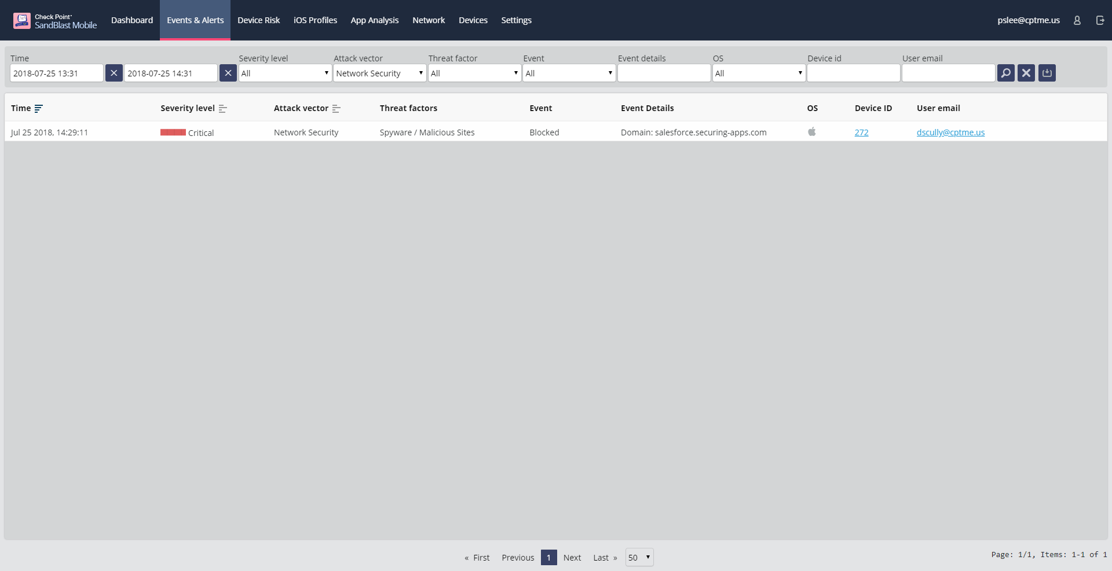Open the Event filter dropdown
1112x571 pixels.
569,73
